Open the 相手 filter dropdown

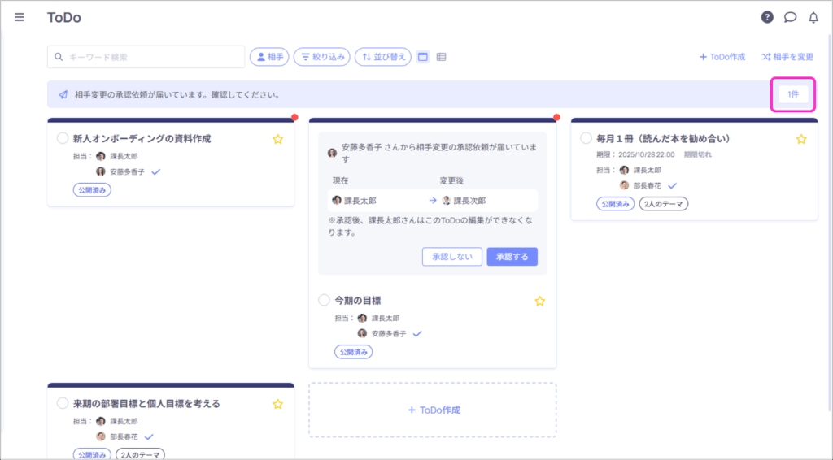click(269, 57)
